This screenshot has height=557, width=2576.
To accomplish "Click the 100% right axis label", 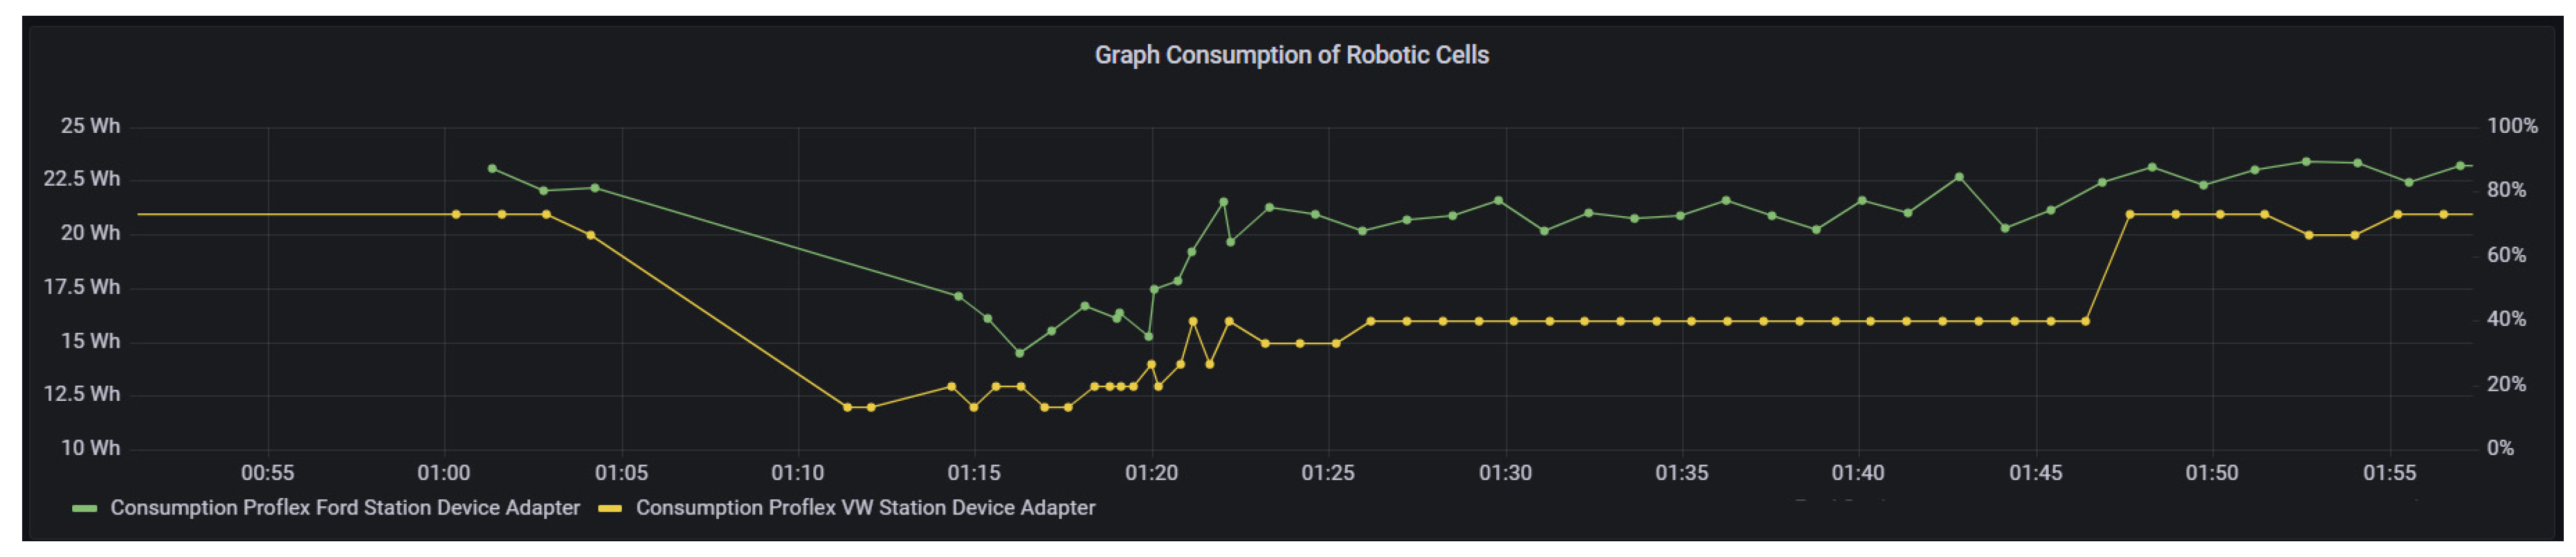I will click(x=2512, y=126).
